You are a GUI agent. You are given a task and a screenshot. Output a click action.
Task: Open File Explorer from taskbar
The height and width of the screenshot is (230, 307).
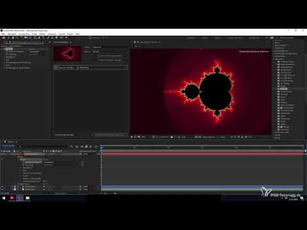[x=28, y=198]
